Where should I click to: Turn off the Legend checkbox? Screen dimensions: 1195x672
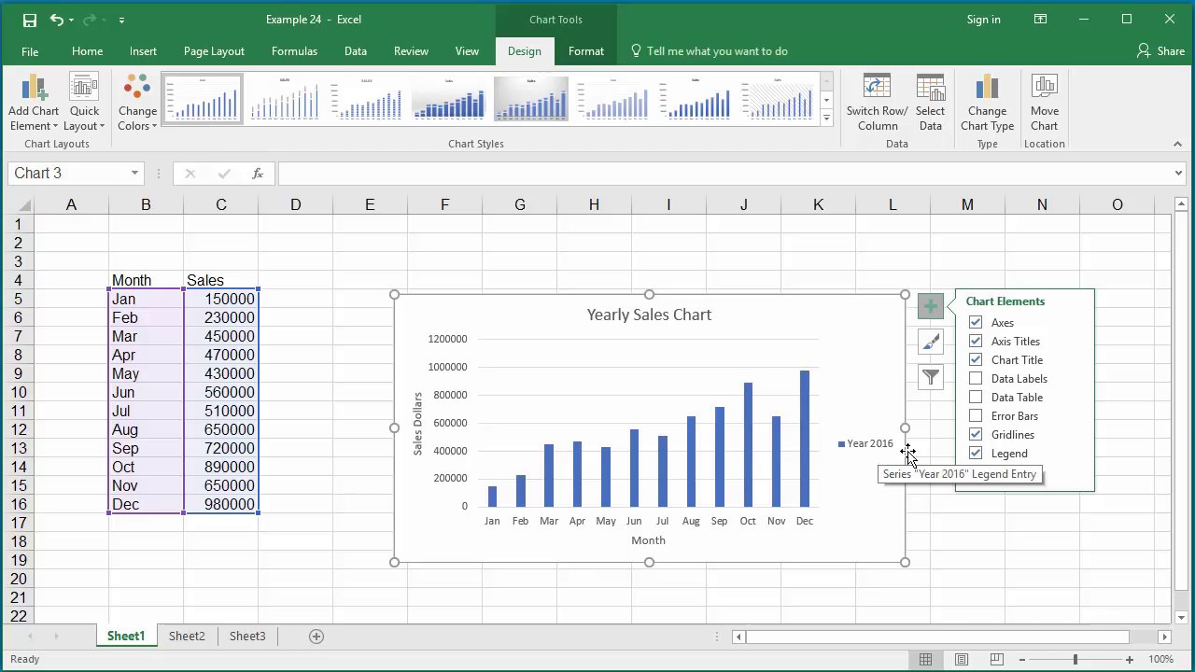976,454
